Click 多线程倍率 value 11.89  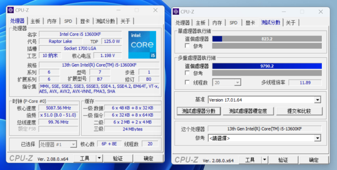[305, 82]
